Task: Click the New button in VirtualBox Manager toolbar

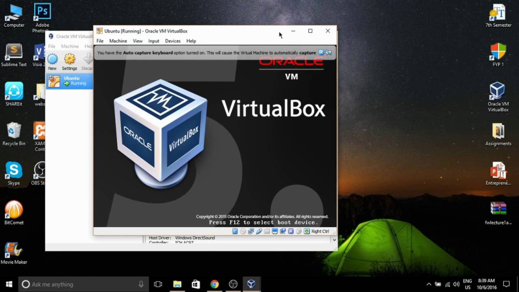Action: pyautogui.click(x=52, y=62)
